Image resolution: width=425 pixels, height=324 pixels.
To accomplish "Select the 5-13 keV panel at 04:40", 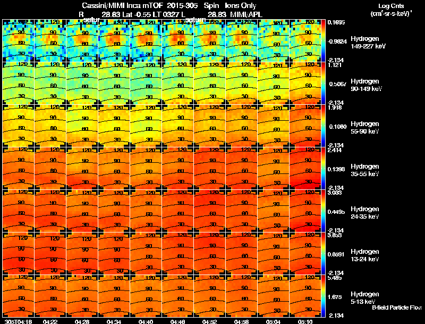I will pos(146,296).
